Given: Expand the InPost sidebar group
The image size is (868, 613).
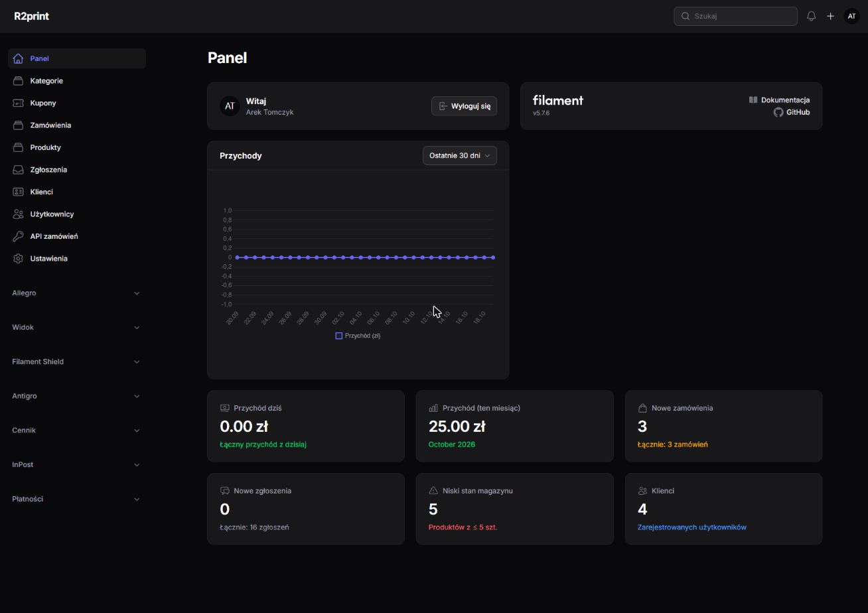Looking at the screenshot, I should (76, 464).
